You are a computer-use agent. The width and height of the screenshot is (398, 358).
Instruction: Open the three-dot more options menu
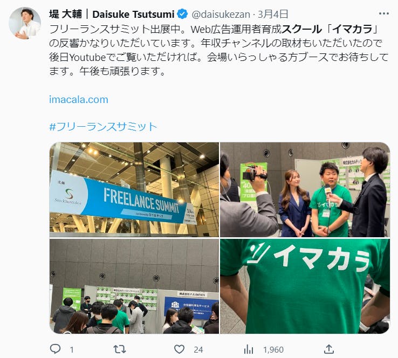384,13
